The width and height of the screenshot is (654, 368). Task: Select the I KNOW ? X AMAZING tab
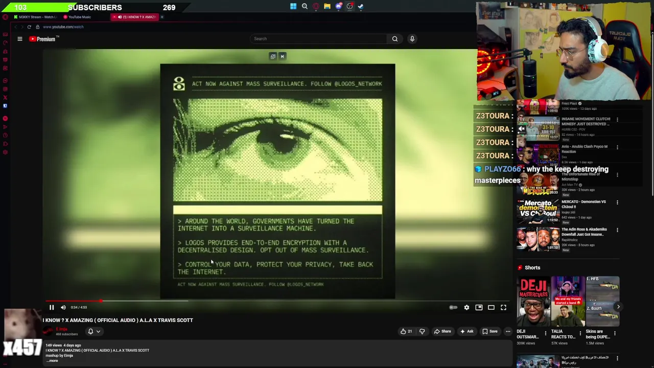pos(135,17)
